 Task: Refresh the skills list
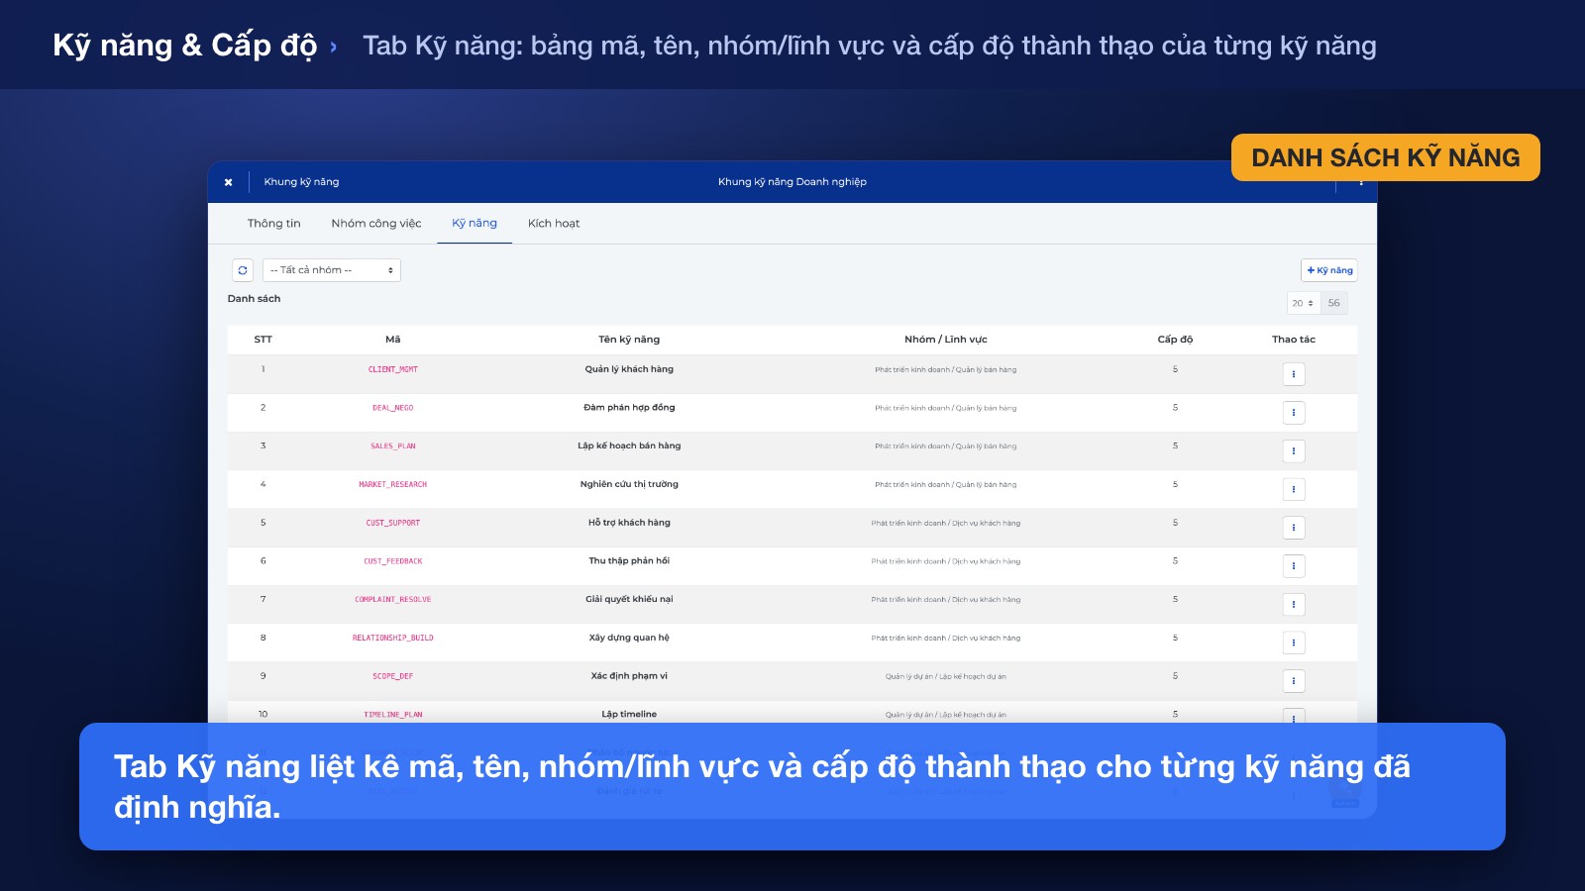click(243, 270)
